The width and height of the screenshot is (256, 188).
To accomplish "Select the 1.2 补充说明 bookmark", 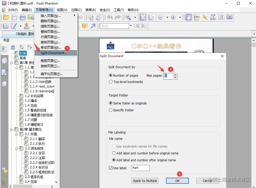I will pyautogui.click(x=34, y=96).
